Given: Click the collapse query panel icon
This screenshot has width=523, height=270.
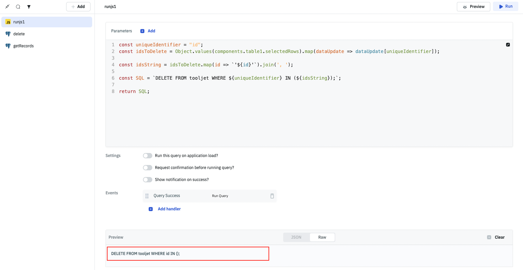Looking at the screenshot, I should pos(7,7).
